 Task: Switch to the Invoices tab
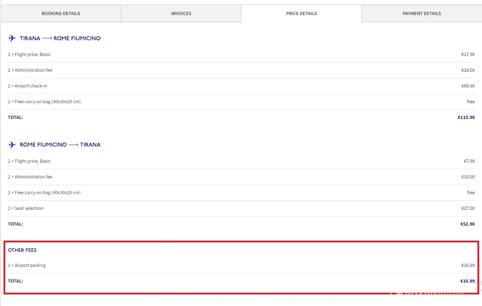(181, 14)
